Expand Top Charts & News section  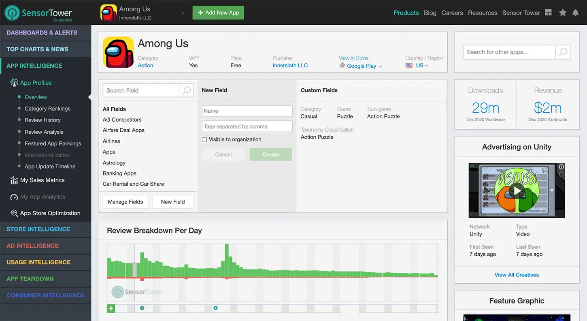coord(46,49)
